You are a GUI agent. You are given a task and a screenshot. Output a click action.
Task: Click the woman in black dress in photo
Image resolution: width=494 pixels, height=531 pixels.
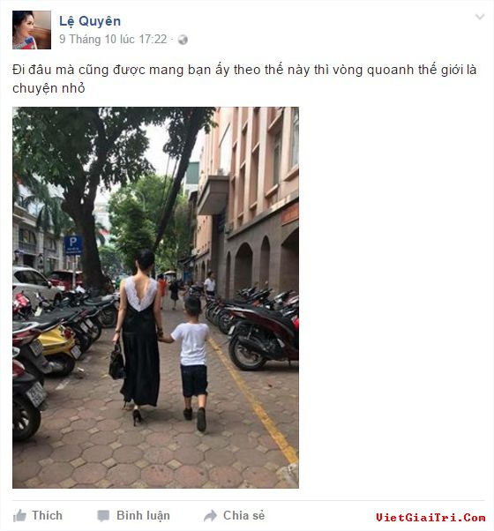[x=138, y=335]
